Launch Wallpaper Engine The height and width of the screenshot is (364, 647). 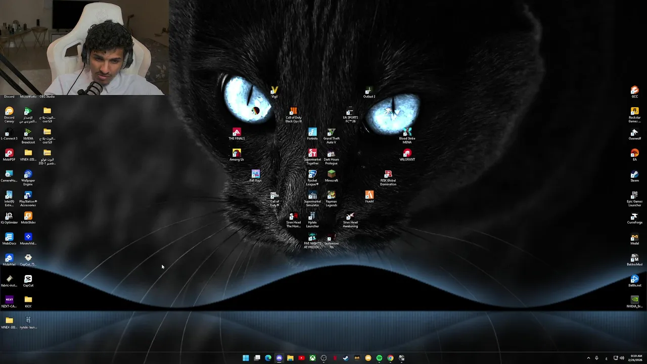(x=28, y=178)
